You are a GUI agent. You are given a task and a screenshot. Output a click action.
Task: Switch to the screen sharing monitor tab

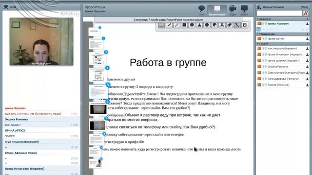(244, 10)
